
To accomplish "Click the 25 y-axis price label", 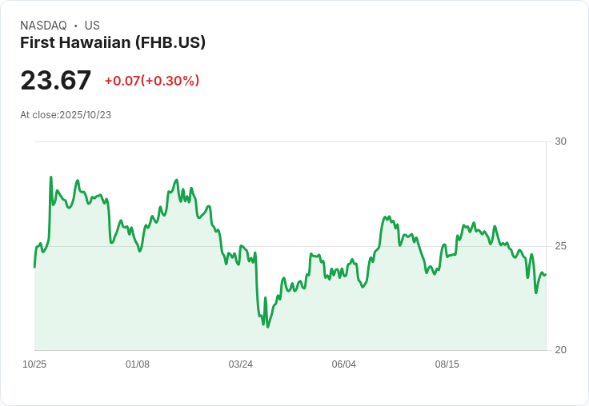I will (x=560, y=245).
